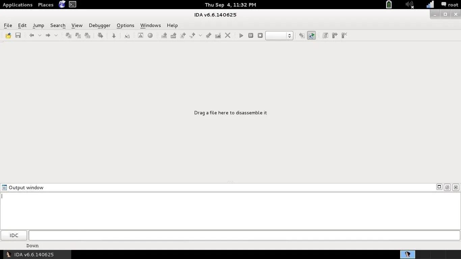Image resolution: width=461 pixels, height=259 pixels.
Task: Click the rename/edit pencil icon
Action: [x=218, y=35]
